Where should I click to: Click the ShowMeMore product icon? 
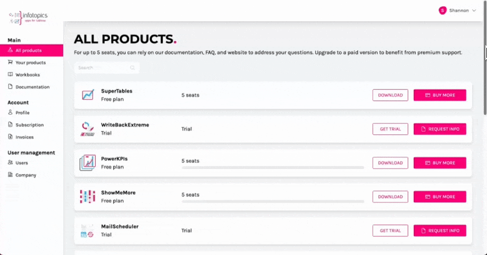[x=88, y=197]
